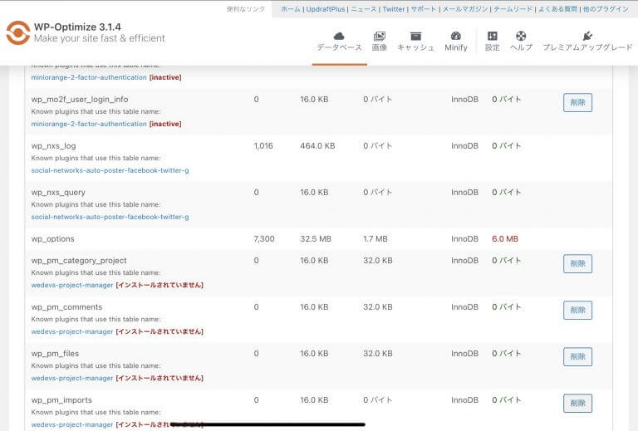The height and width of the screenshot is (431, 638).
Task: Click 削除 for wp_pm_comments table
Action: tap(577, 310)
